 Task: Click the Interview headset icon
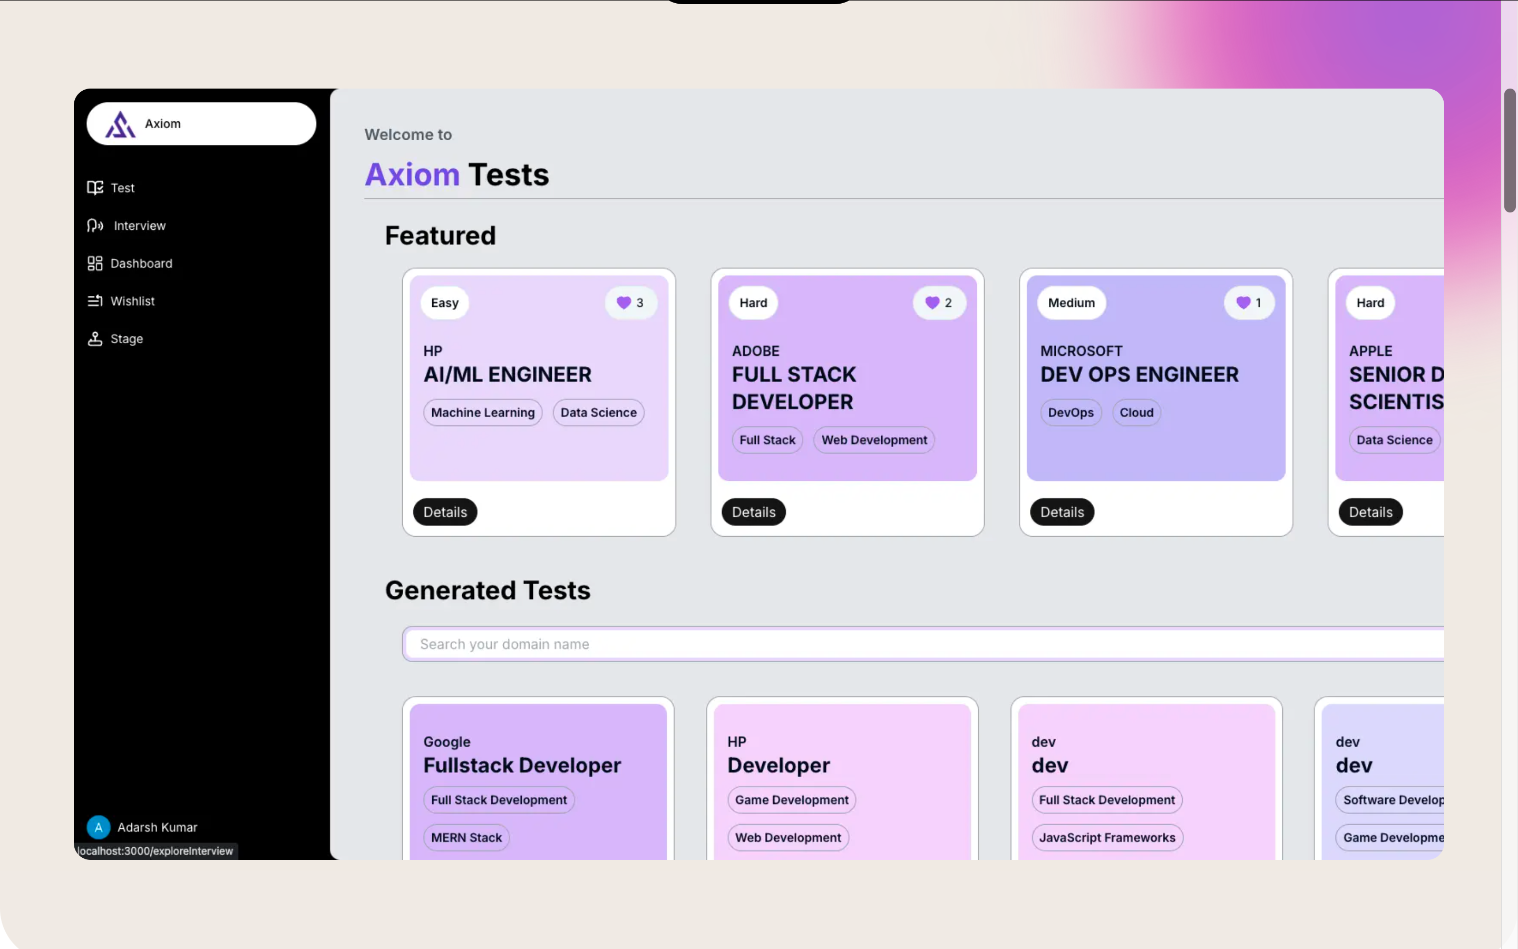click(x=95, y=225)
